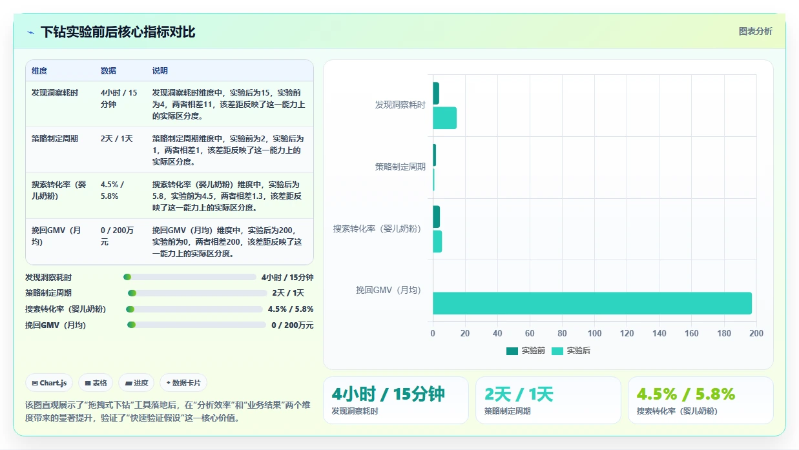This screenshot has width=799, height=450.
Task: Select the Chart.js tag chip
Action: click(x=50, y=383)
